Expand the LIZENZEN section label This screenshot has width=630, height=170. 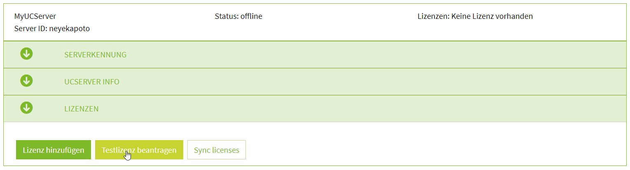[81, 109]
